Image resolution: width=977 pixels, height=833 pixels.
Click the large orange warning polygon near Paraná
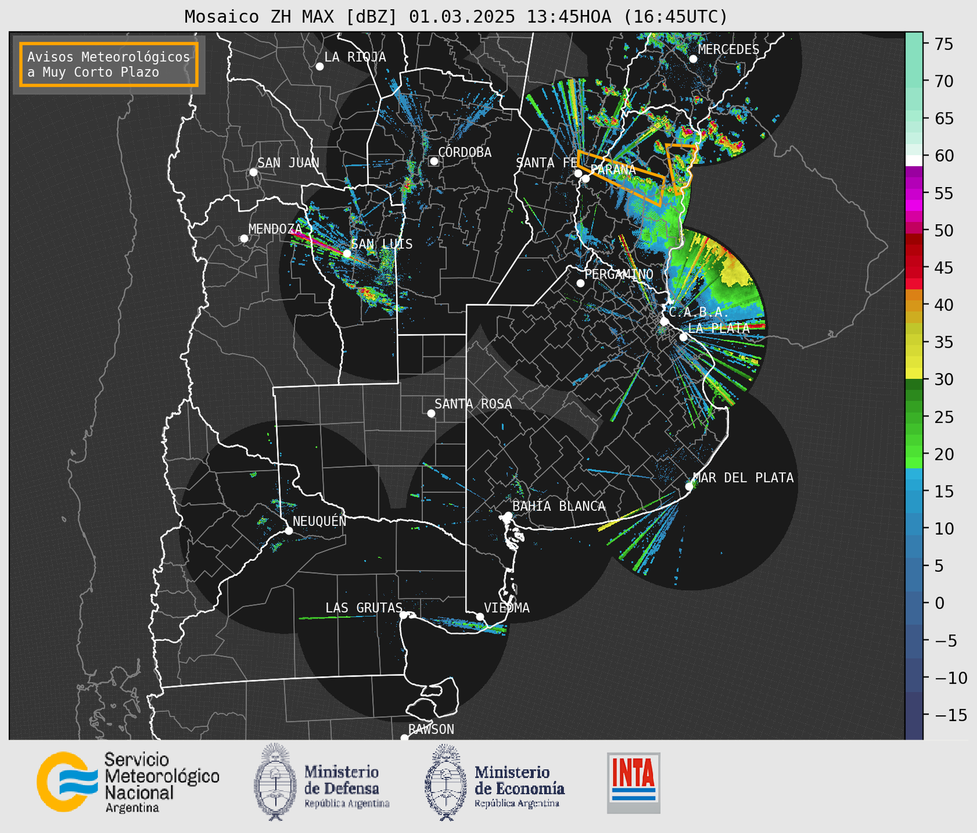point(620,178)
